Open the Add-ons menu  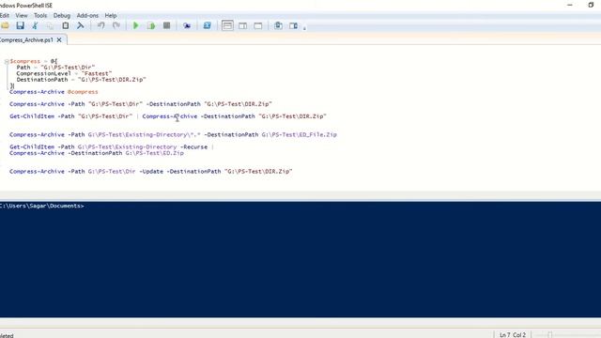pos(87,15)
